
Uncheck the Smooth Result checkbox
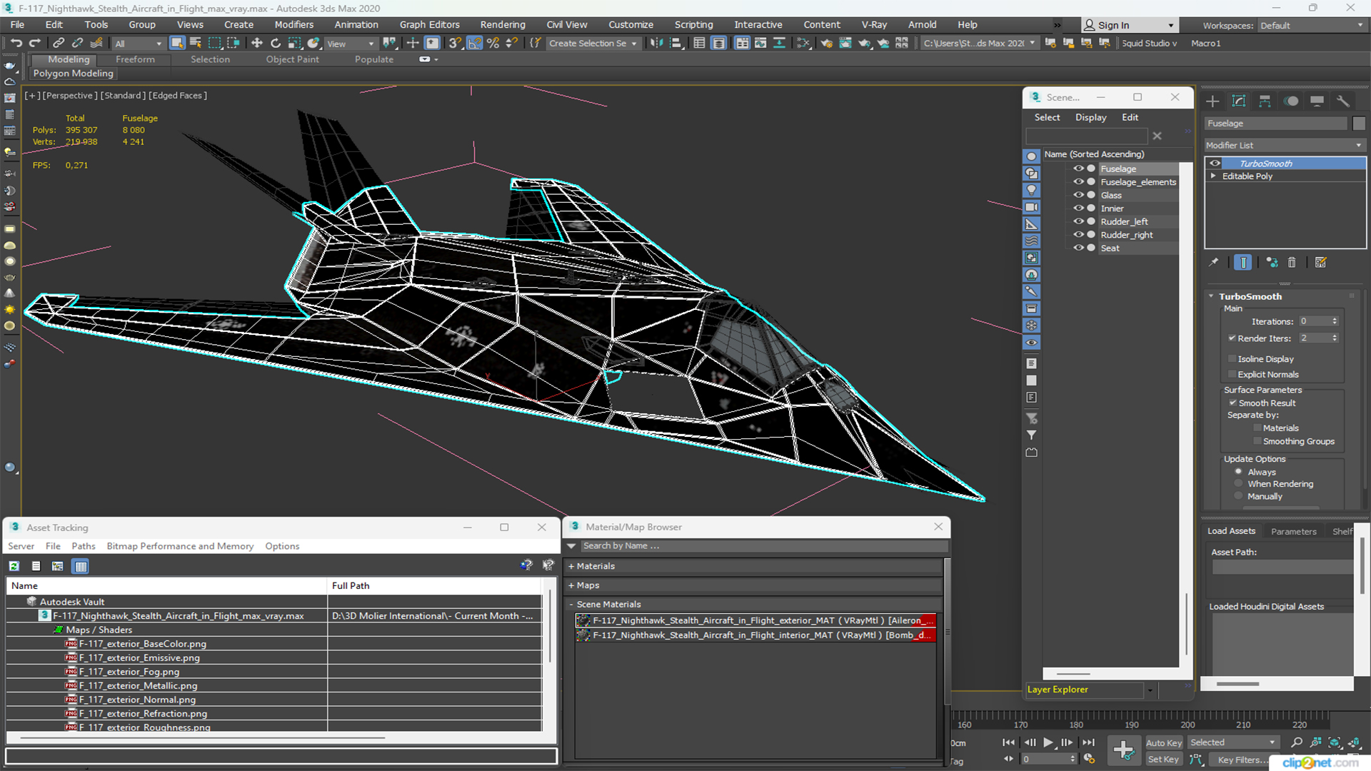[1232, 403]
